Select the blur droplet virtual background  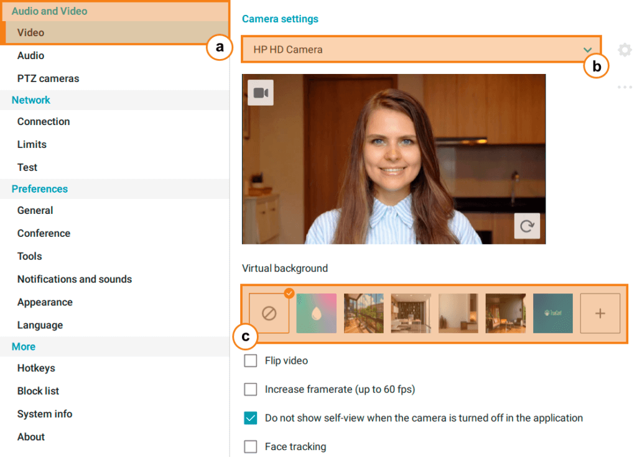317,313
